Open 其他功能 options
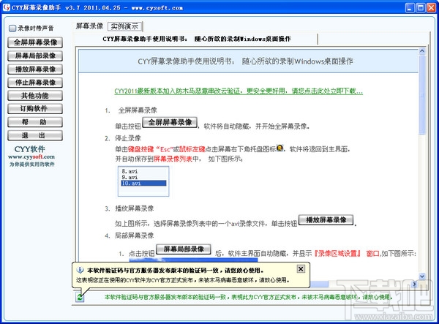This screenshot has height=324, width=439. pyautogui.click(x=35, y=96)
